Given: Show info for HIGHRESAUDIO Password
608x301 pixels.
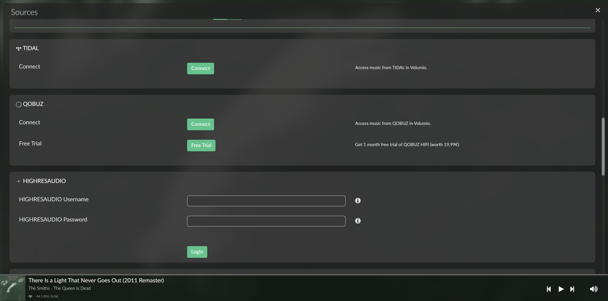Looking at the screenshot, I should 358,221.
